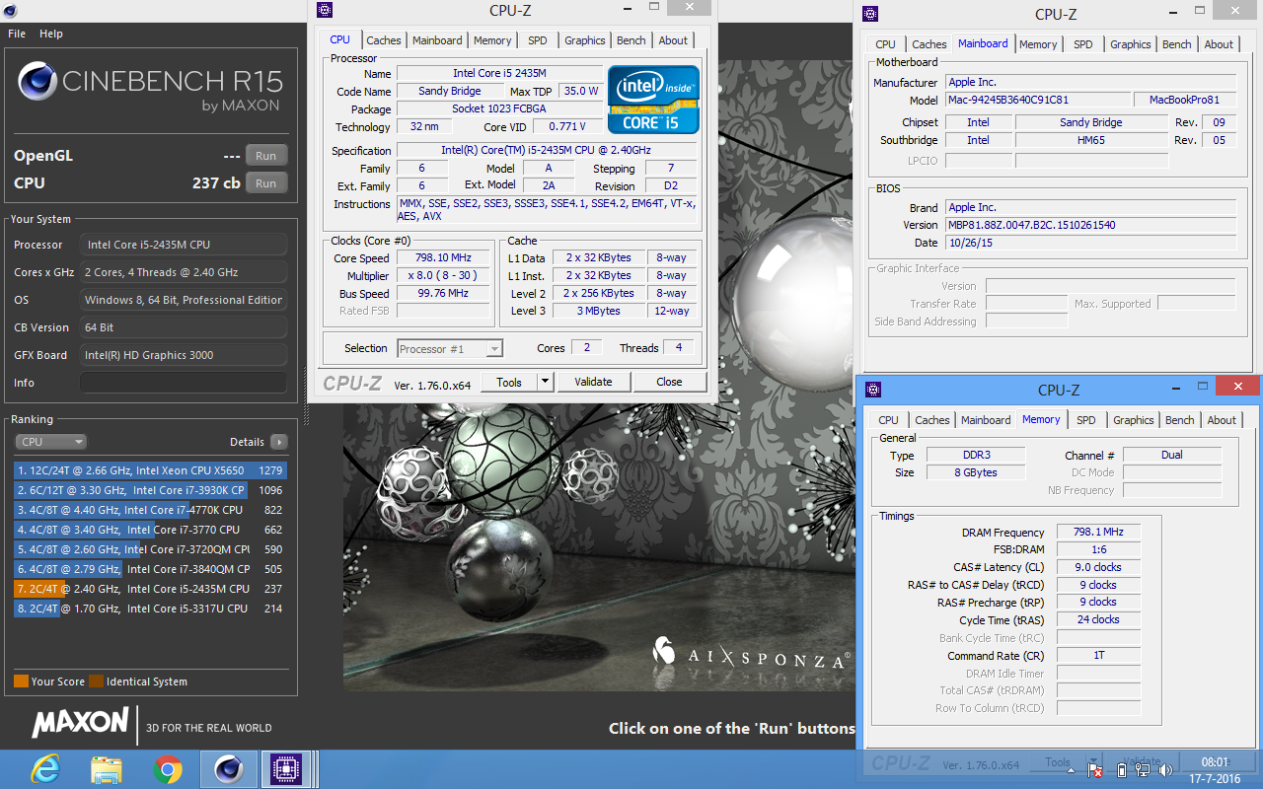This screenshot has height=789, width=1263.
Task: Switch to CPU tab in CPU-Z motherboard window
Action: pos(886,44)
